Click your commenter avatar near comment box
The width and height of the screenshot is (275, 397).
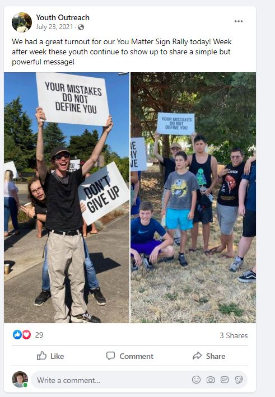pyautogui.click(x=20, y=379)
